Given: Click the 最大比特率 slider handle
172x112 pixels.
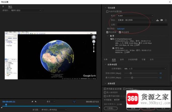Looking at the screenshot, I should (132, 78).
